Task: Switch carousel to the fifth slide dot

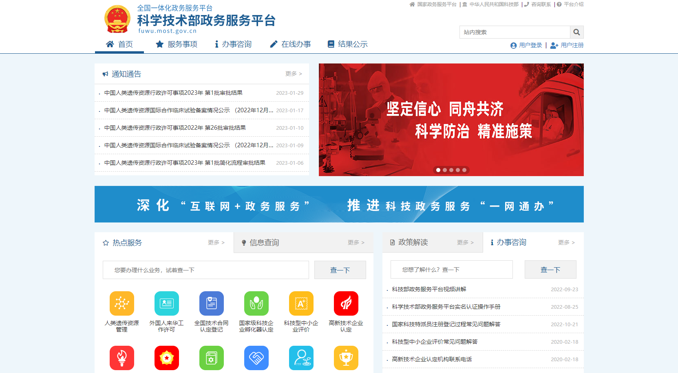Action: click(464, 170)
